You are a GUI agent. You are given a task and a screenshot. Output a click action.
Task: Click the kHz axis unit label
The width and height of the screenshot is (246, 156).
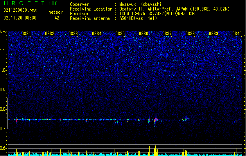[4, 32]
